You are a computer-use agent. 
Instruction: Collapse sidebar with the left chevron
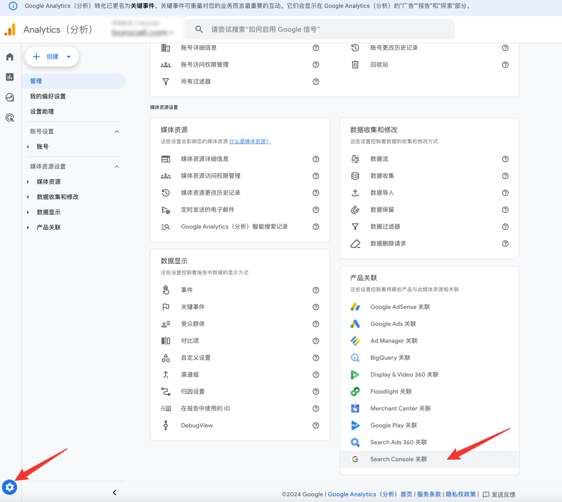(114, 492)
